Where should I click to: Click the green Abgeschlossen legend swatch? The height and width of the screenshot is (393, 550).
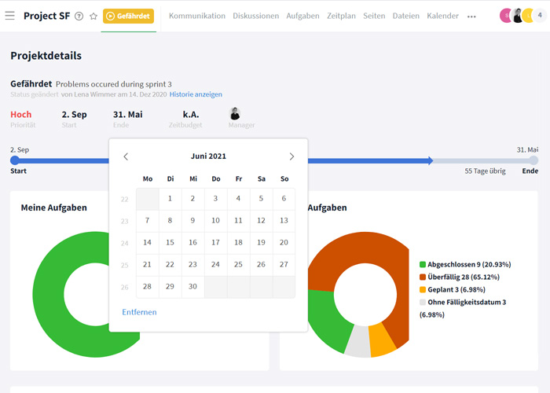tap(423, 265)
